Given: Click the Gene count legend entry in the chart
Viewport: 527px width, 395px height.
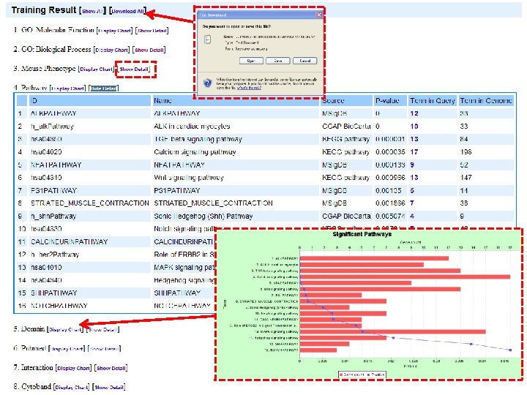Looking at the screenshot, I should 351,375.
